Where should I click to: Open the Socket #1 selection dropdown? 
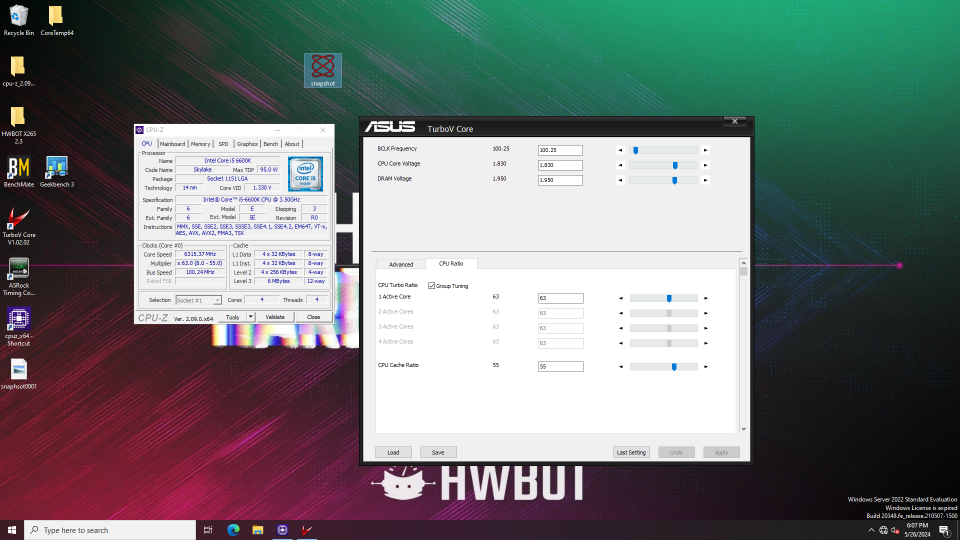(x=198, y=300)
